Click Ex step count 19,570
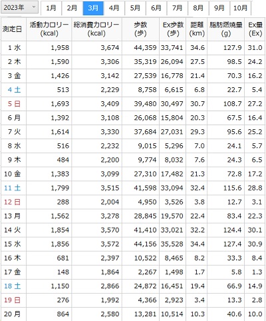 coord(172,216)
